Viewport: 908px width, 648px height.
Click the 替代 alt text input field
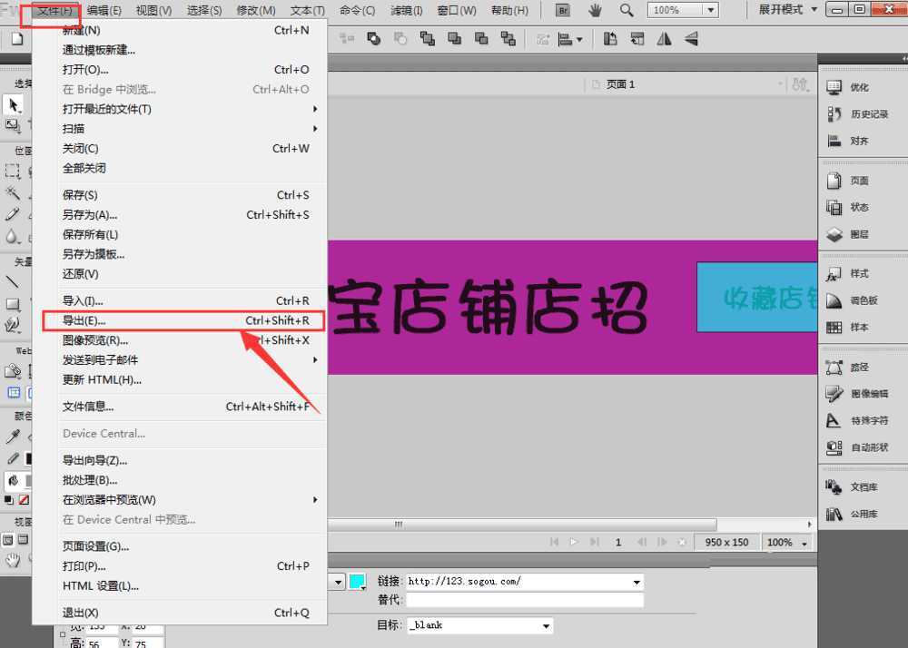pos(524,601)
